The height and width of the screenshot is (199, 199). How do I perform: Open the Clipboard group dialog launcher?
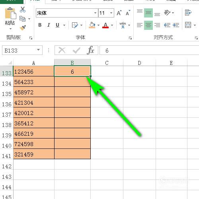(x=31, y=38)
